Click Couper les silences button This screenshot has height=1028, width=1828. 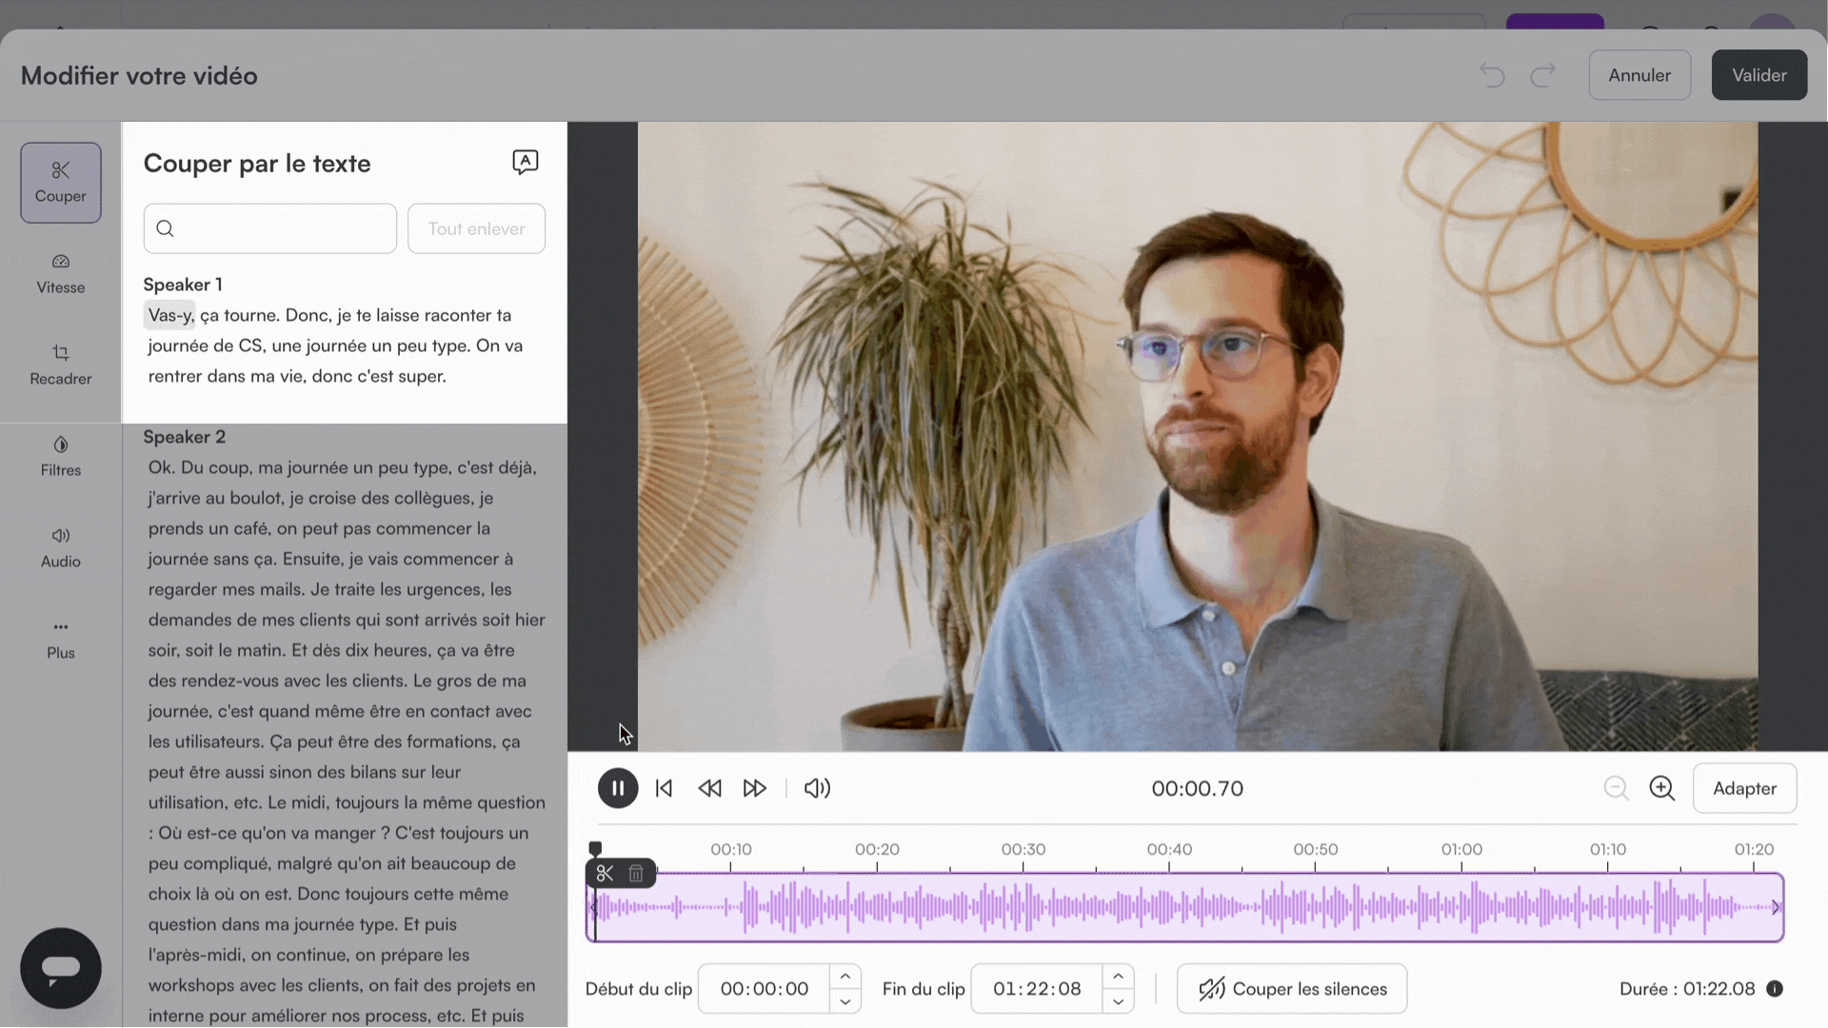[x=1291, y=989]
